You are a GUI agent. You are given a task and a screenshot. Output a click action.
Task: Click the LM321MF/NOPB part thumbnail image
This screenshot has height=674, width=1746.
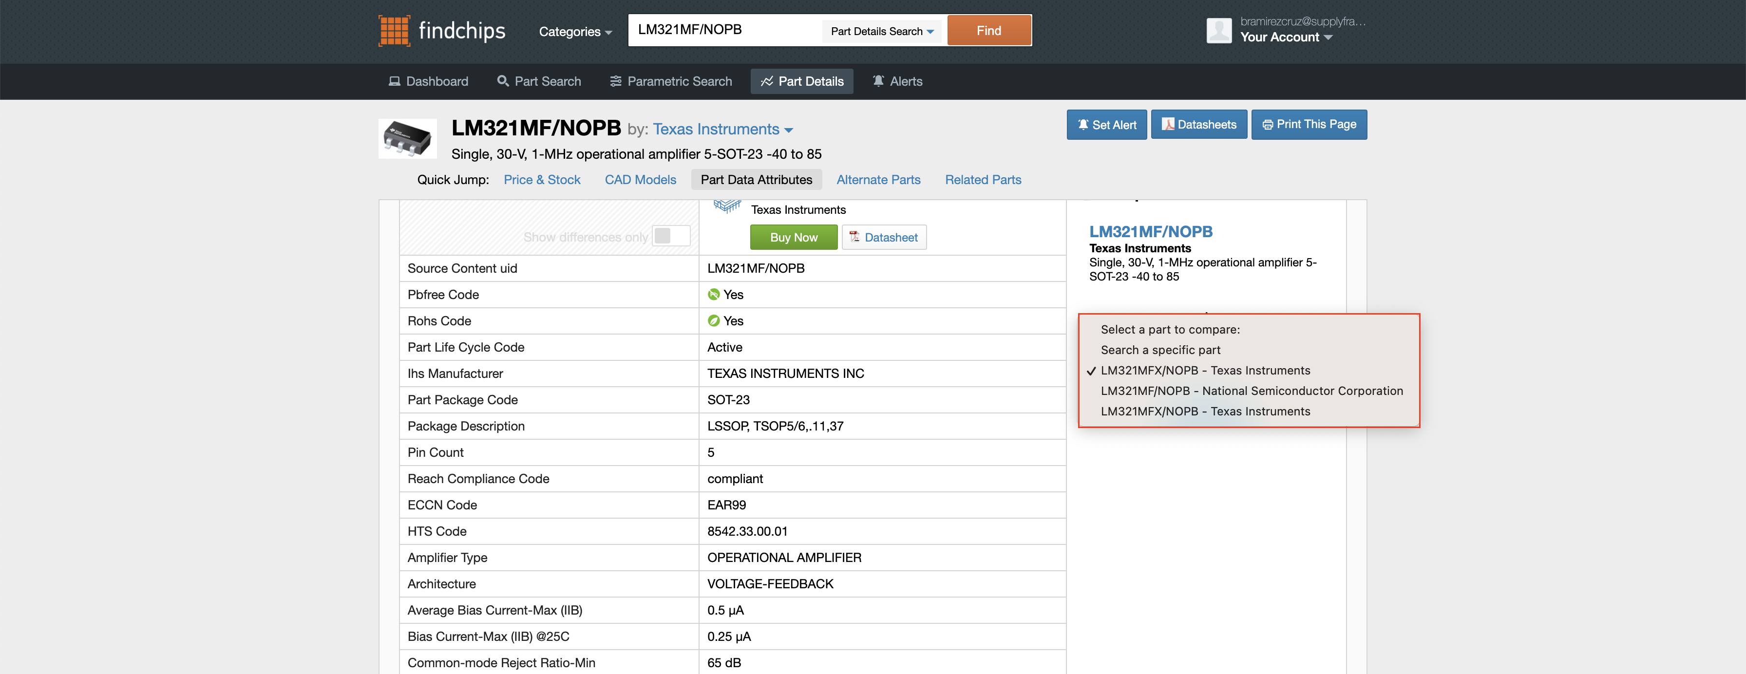[407, 139]
